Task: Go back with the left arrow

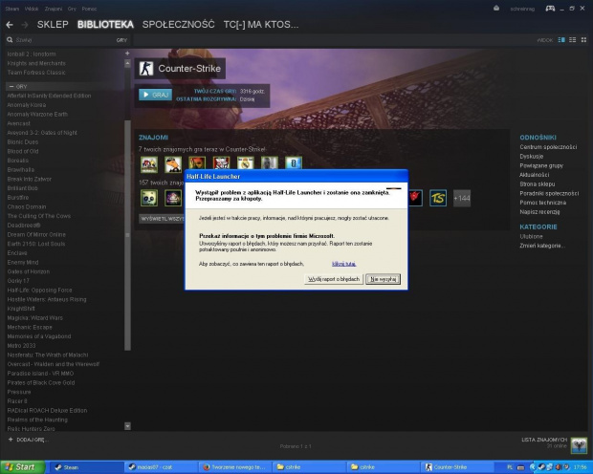Action: (x=10, y=25)
